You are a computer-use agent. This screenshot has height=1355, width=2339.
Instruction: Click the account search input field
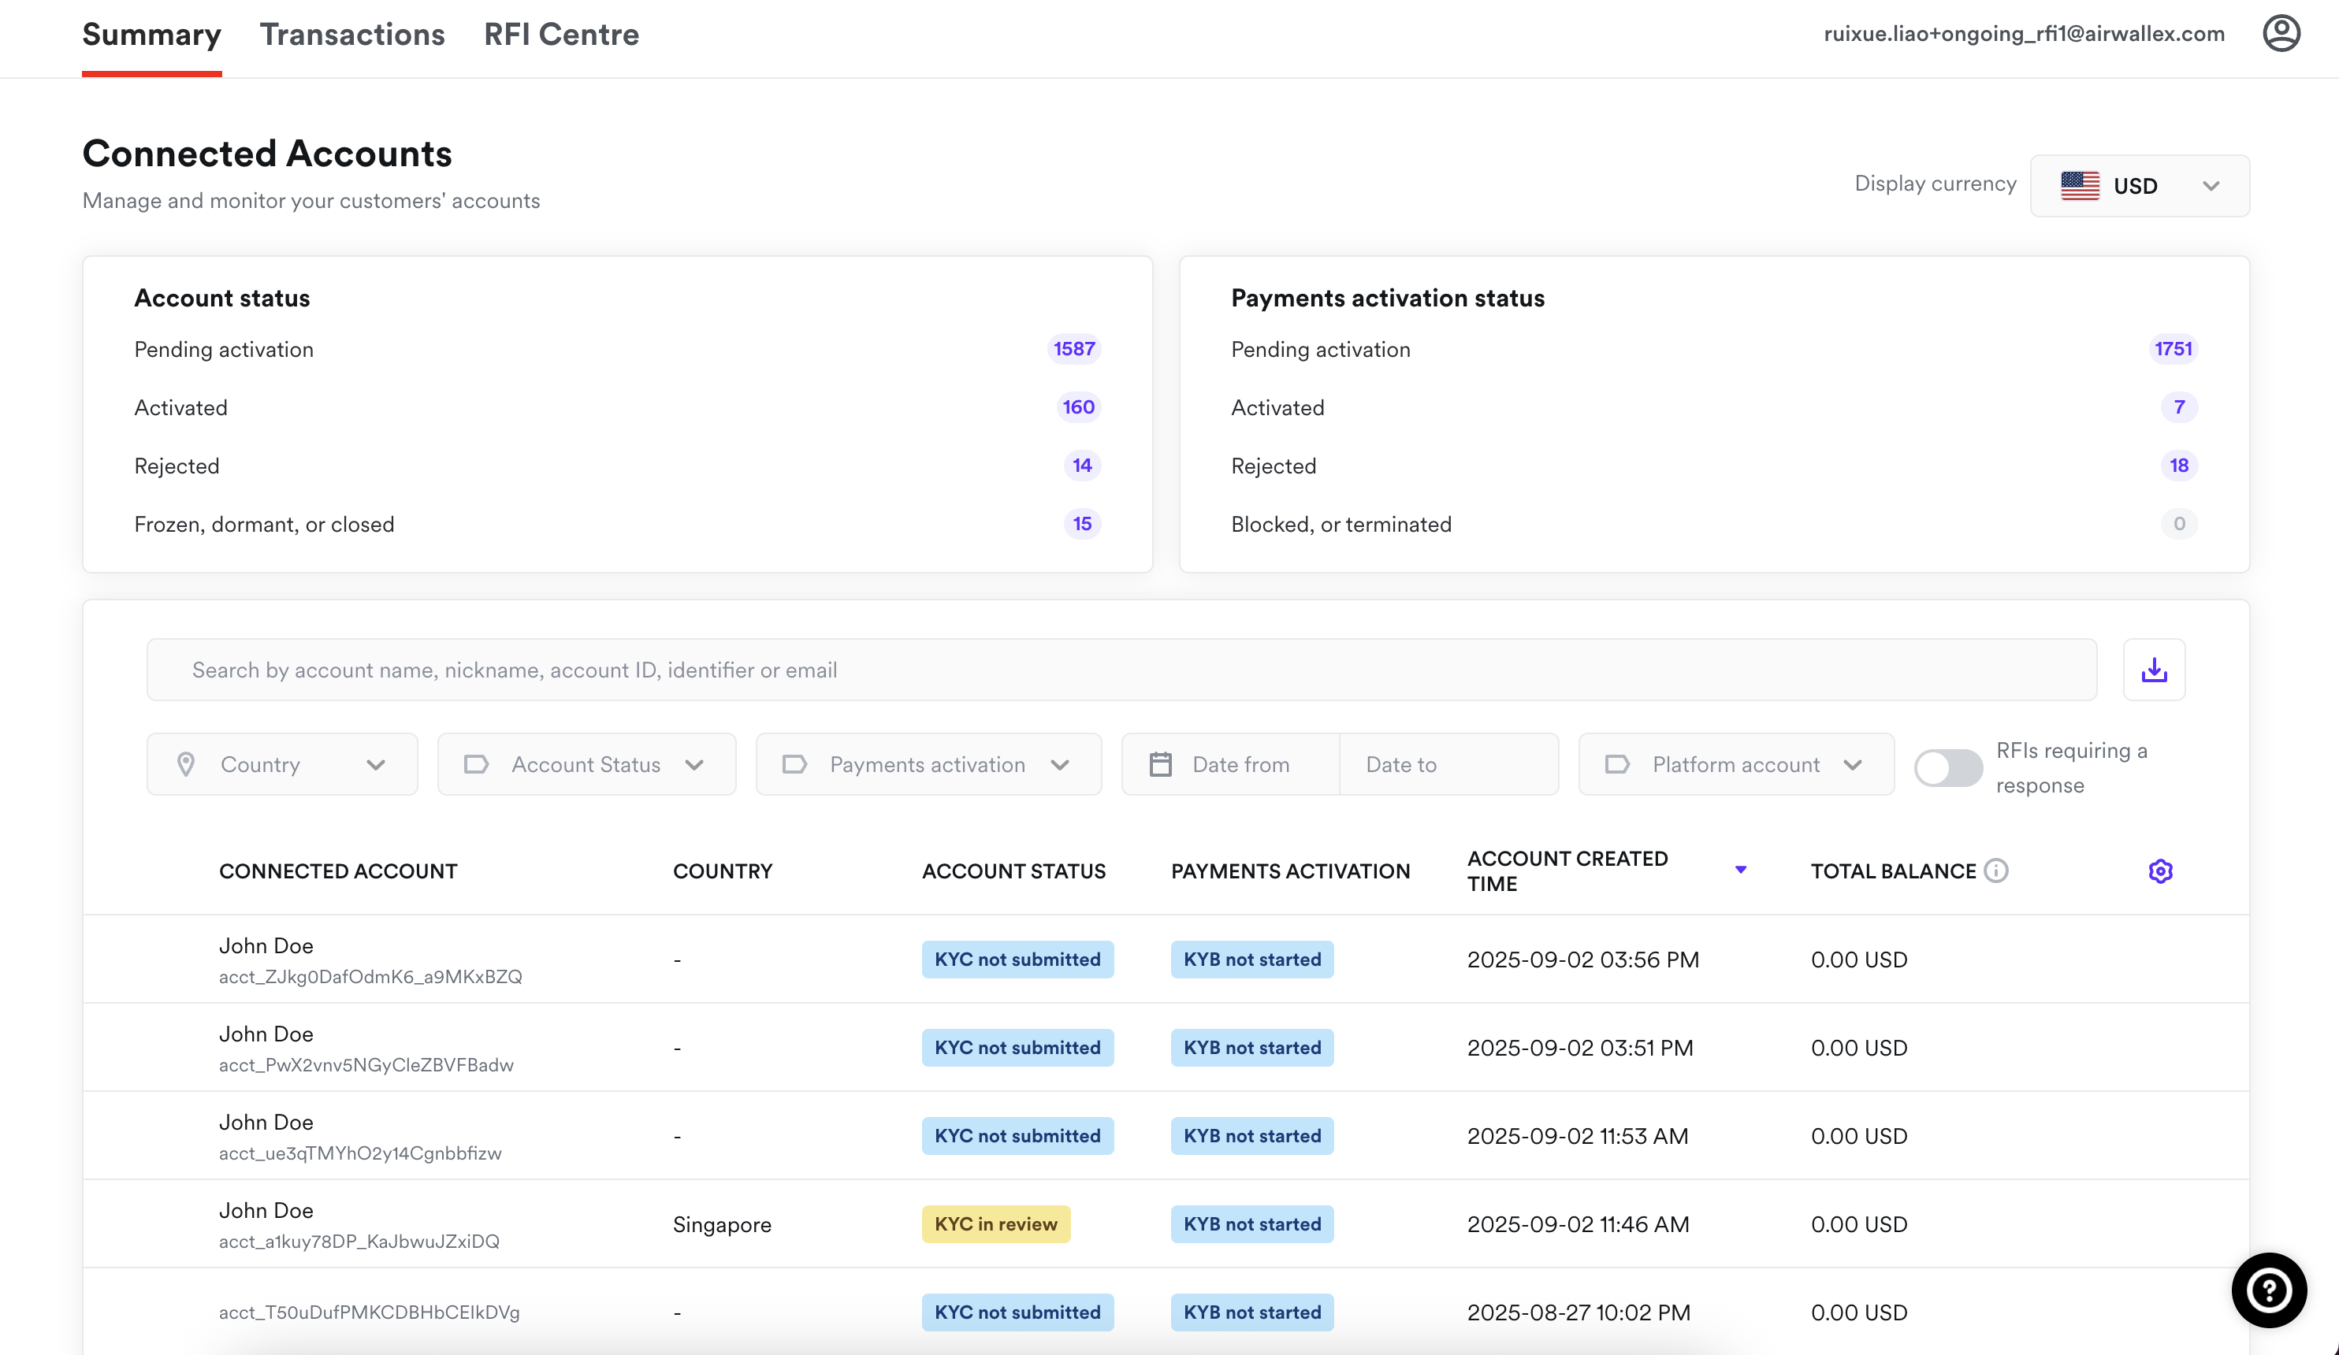1121,669
